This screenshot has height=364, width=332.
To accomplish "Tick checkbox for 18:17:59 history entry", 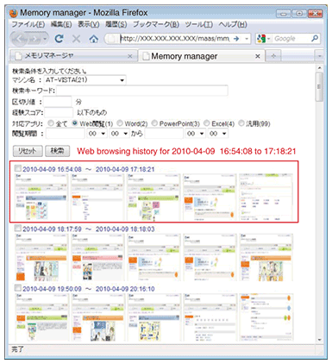I will point(18,228).
